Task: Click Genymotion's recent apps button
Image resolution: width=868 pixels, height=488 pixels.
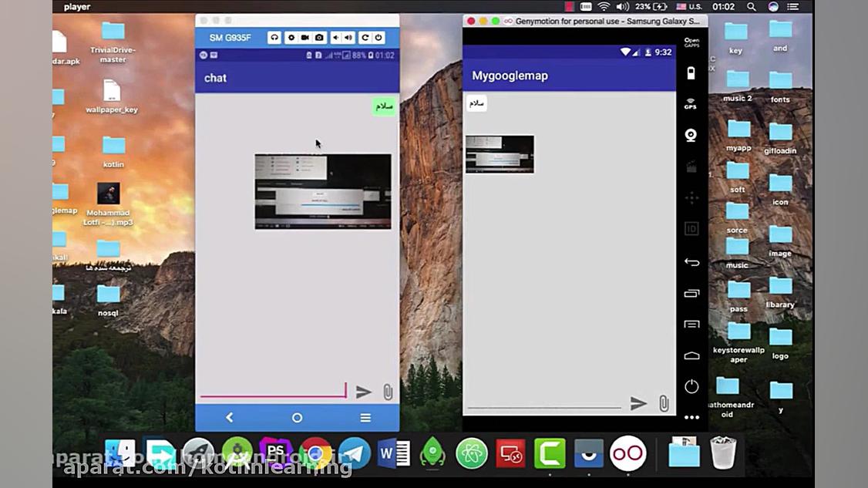Action: coord(691,293)
